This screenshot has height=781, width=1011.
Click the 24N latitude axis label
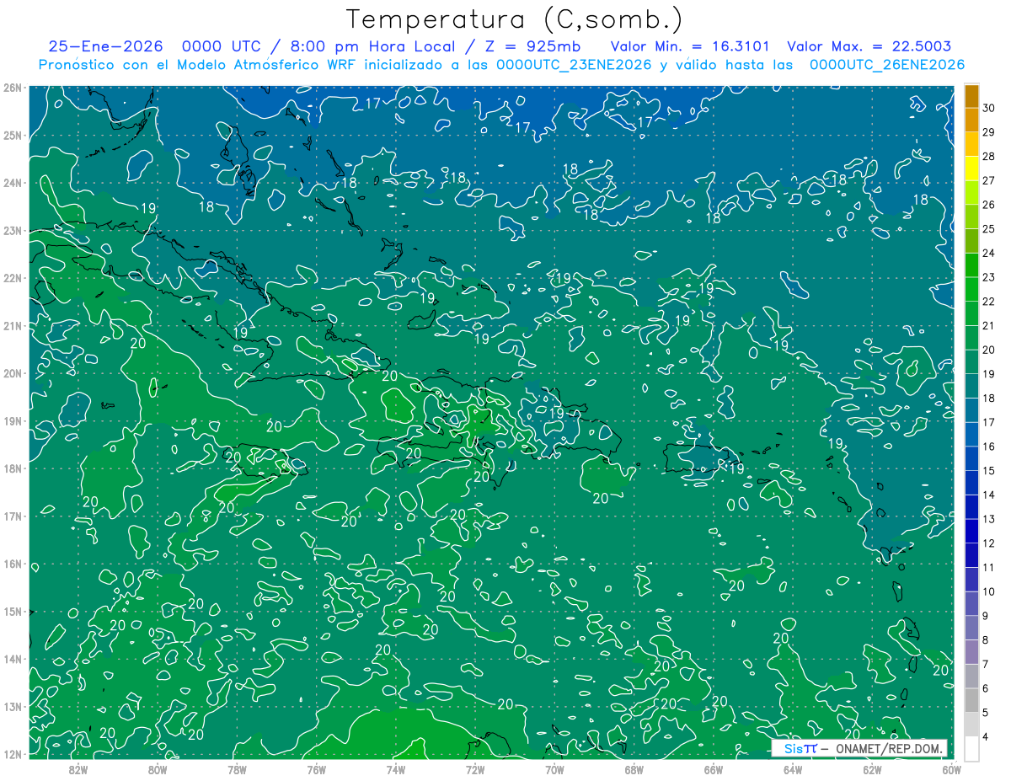click(12, 183)
